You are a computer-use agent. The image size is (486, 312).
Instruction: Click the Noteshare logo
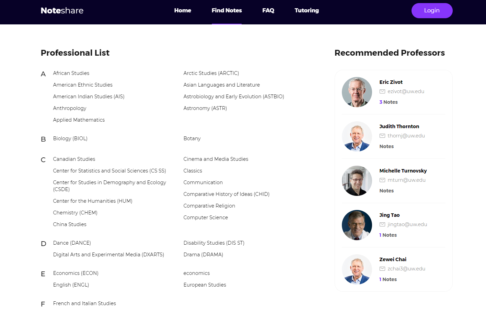(x=62, y=11)
